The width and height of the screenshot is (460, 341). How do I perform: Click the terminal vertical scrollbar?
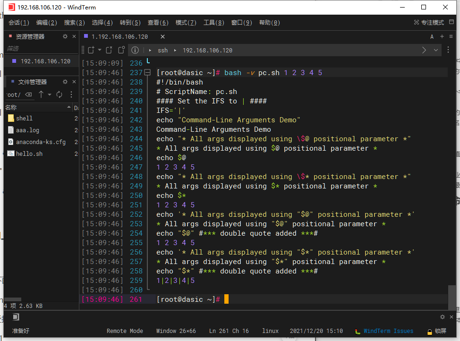(452, 297)
